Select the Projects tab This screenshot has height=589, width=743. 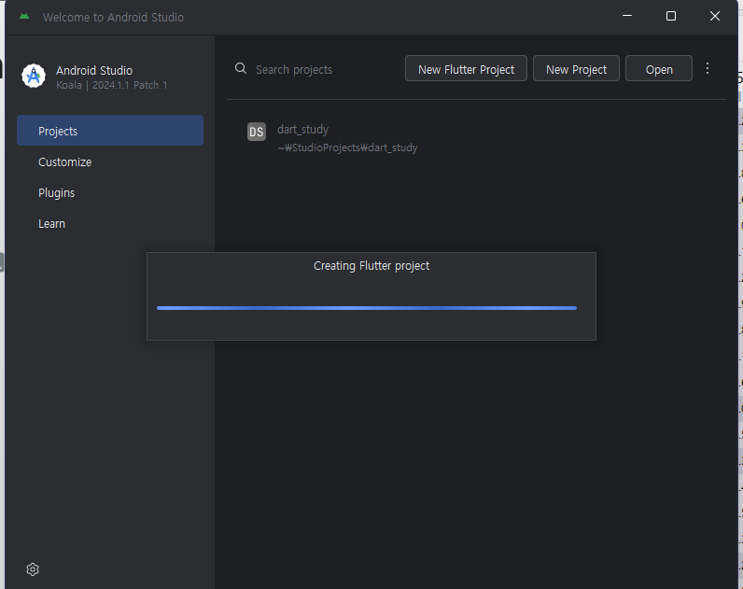tap(110, 131)
